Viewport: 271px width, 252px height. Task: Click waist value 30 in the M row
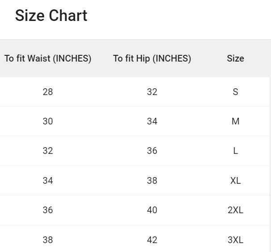point(48,121)
